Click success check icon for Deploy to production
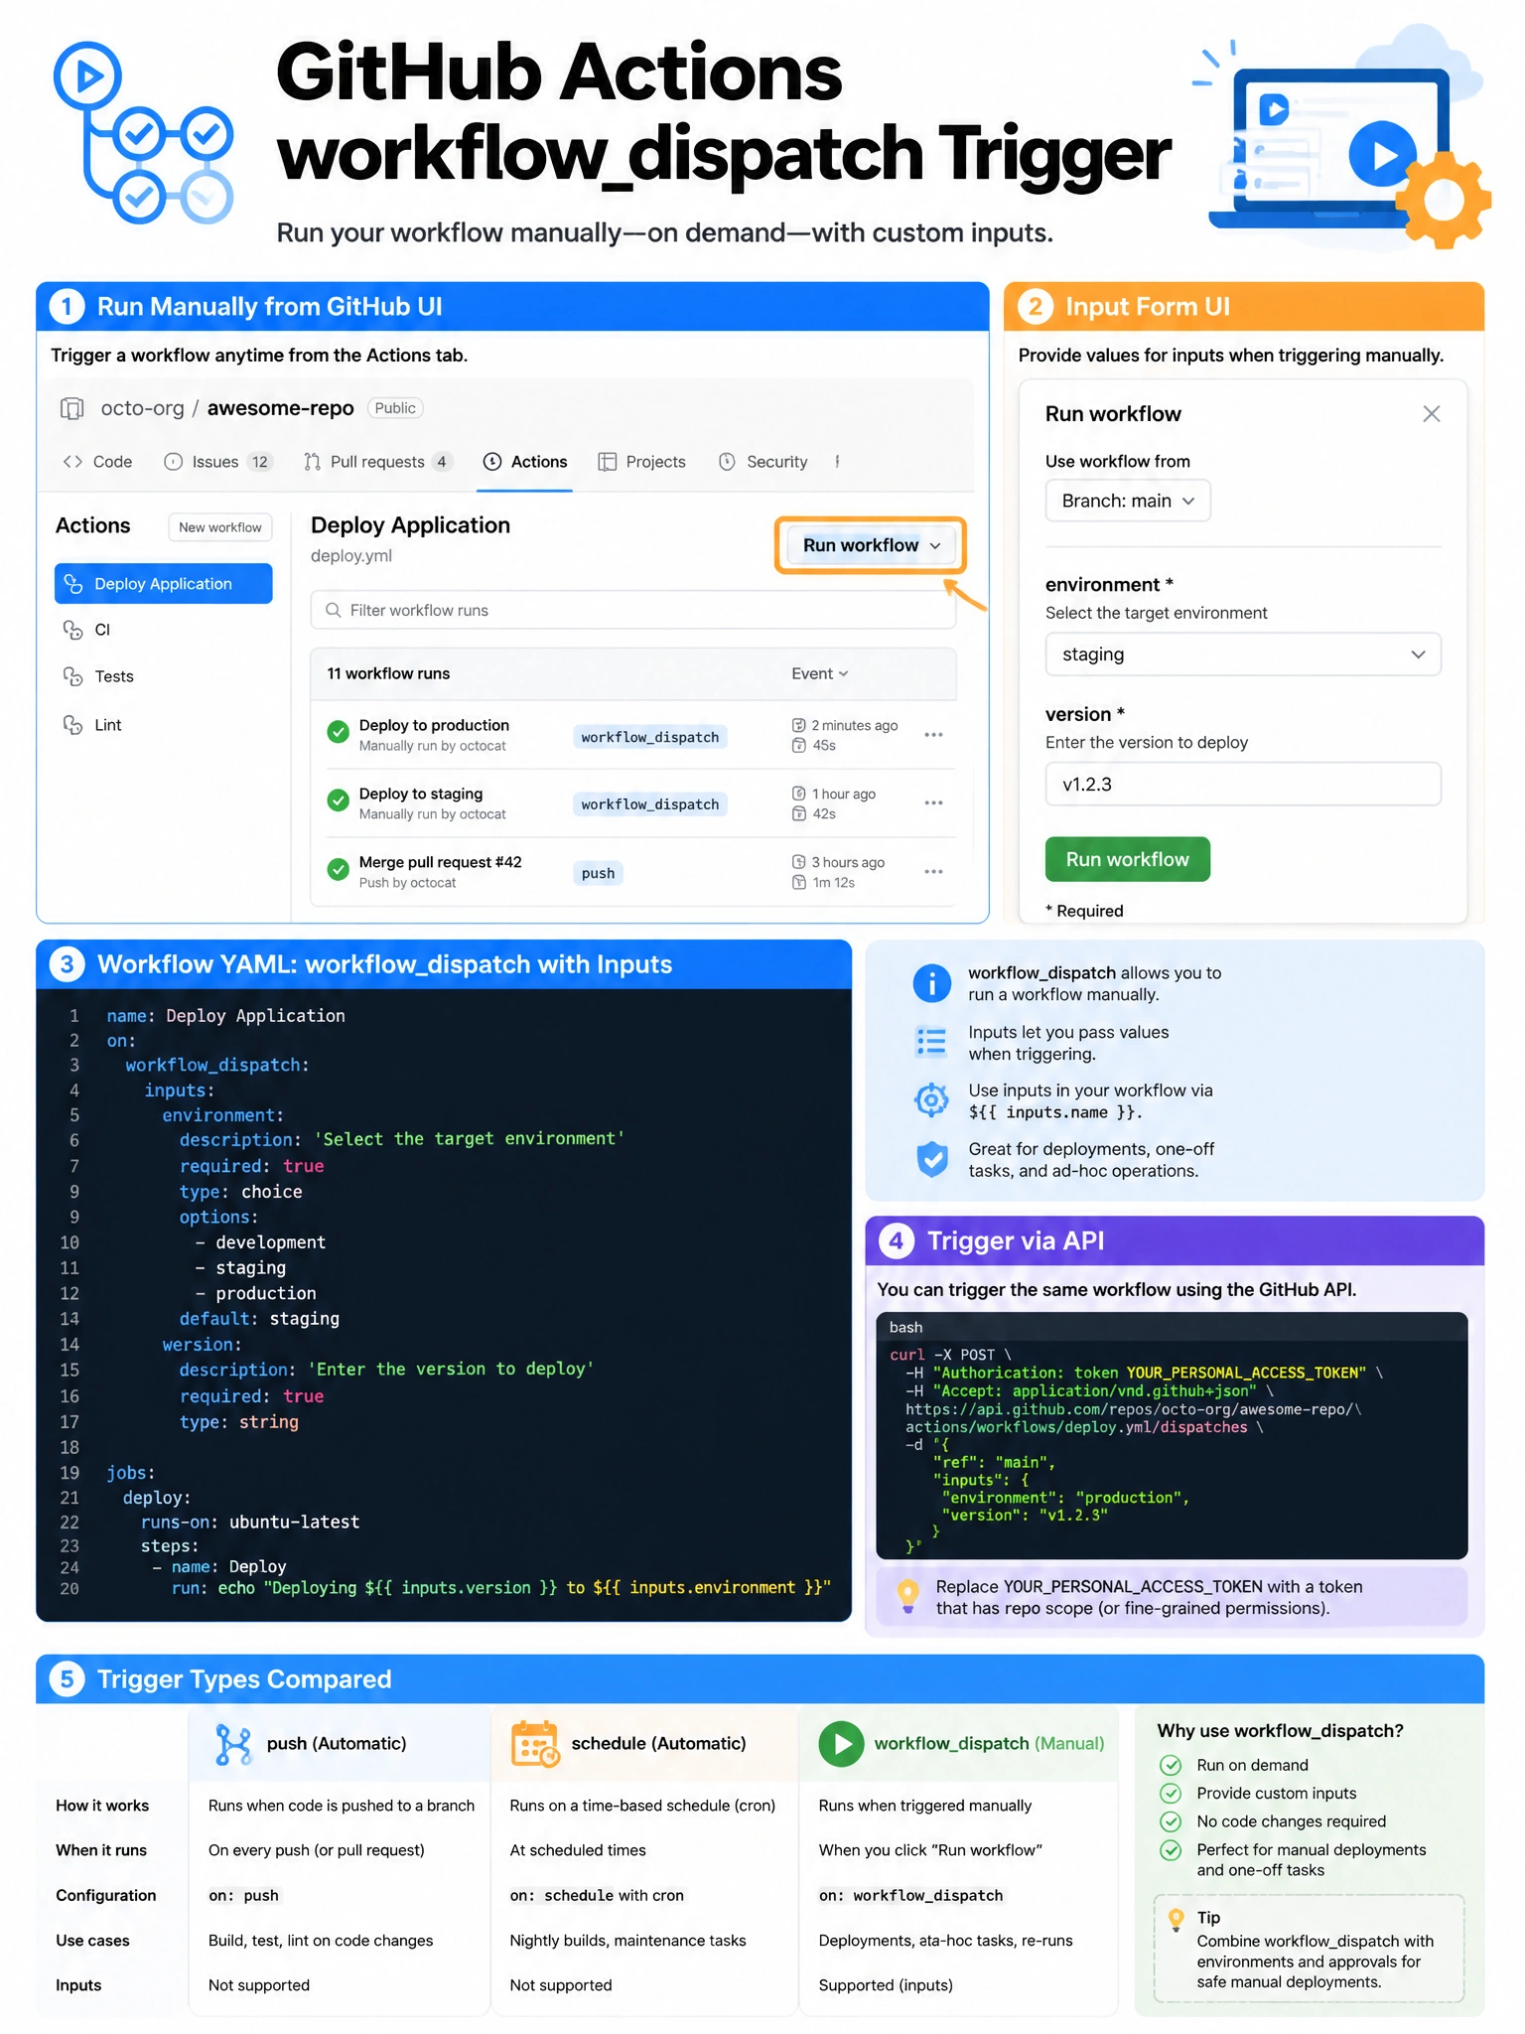The image size is (1525, 2034). pyautogui.click(x=338, y=732)
